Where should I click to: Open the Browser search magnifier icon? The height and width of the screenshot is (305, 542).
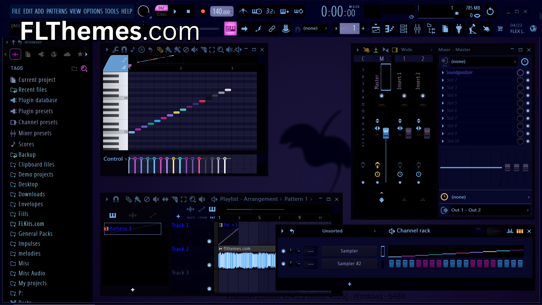[x=84, y=68]
